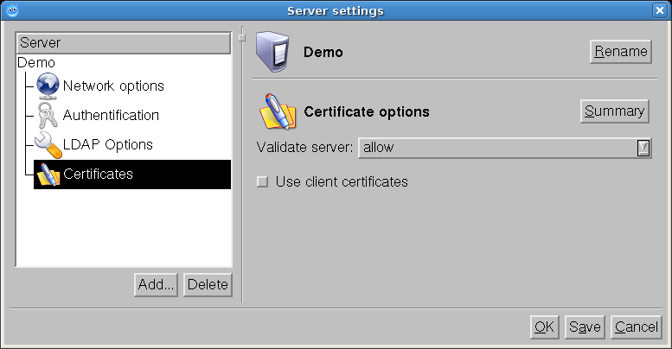
Task: Click the Network options globe icon
Action: (48, 86)
